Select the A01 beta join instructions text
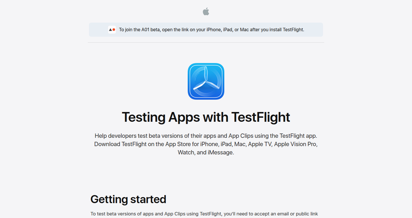 tap(211, 30)
